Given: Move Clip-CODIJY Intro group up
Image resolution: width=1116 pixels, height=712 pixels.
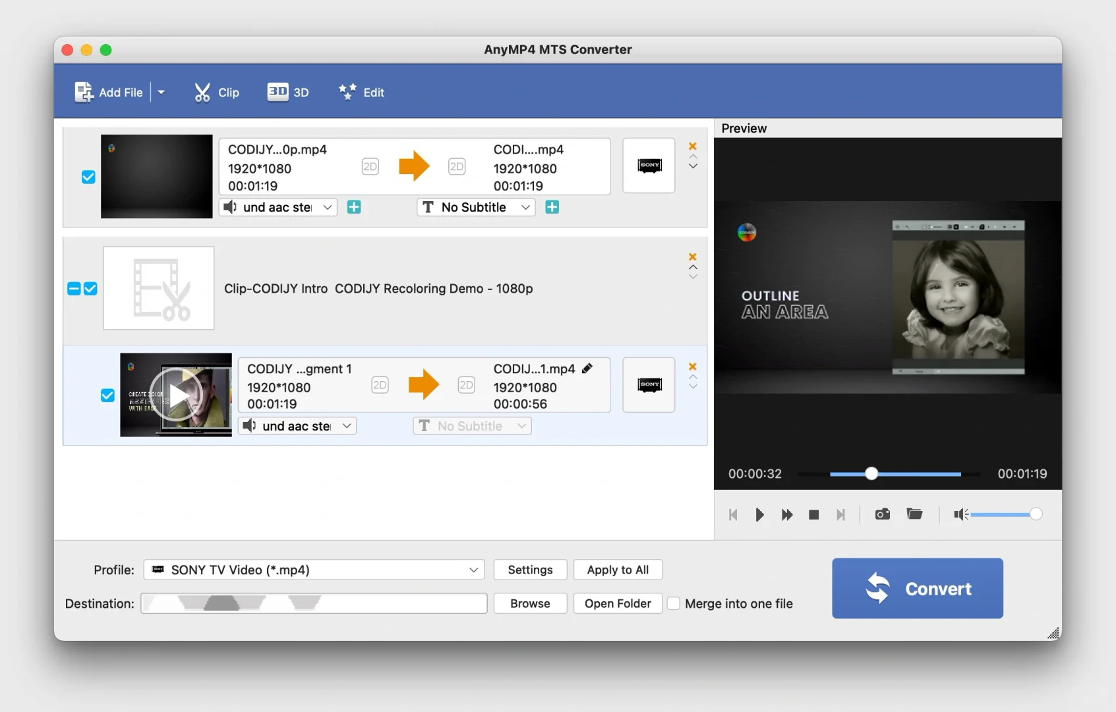Looking at the screenshot, I should pos(693,267).
